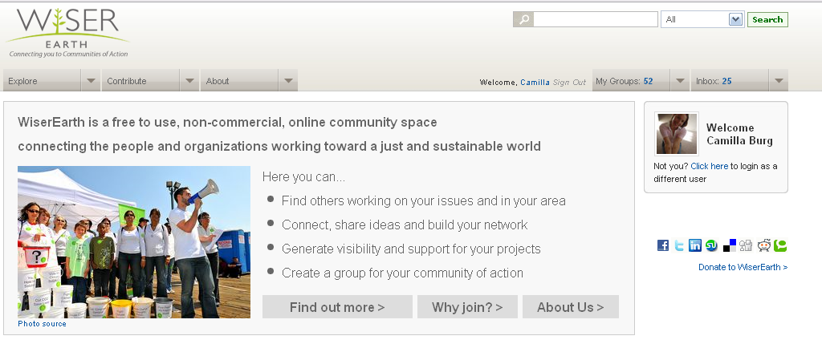Image resolution: width=822 pixels, height=352 pixels.
Task: Open the 'Photo source' link
Action: point(42,324)
